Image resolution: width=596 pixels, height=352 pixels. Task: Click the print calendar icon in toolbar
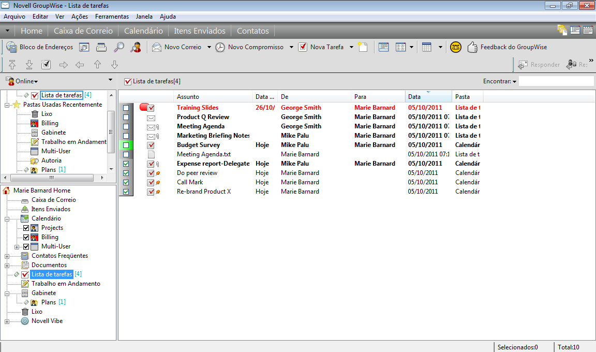101,47
